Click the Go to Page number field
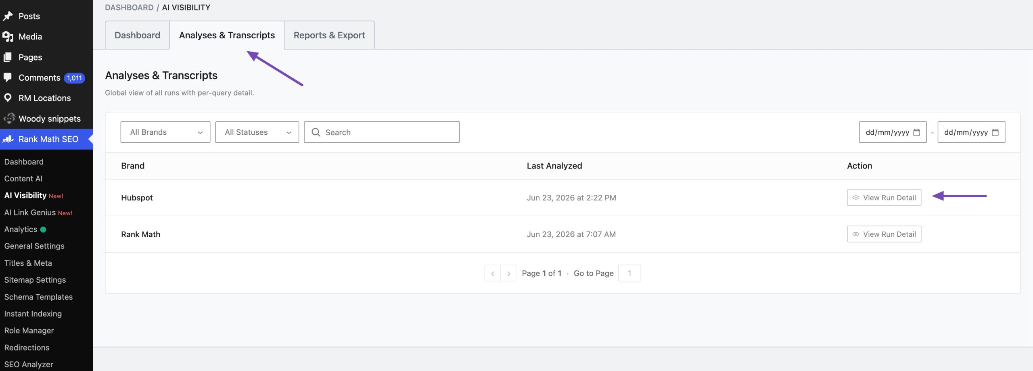This screenshot has height=371, width=1033. (629, 273)
